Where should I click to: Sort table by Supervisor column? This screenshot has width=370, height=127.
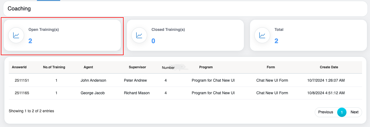click(x=137, y=67)
